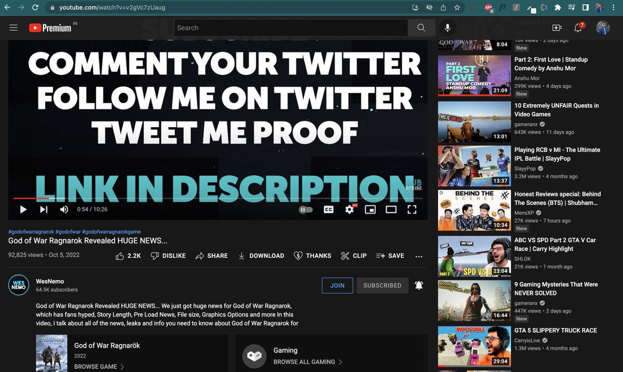Enter full screen mode

(x=412, y=210)
